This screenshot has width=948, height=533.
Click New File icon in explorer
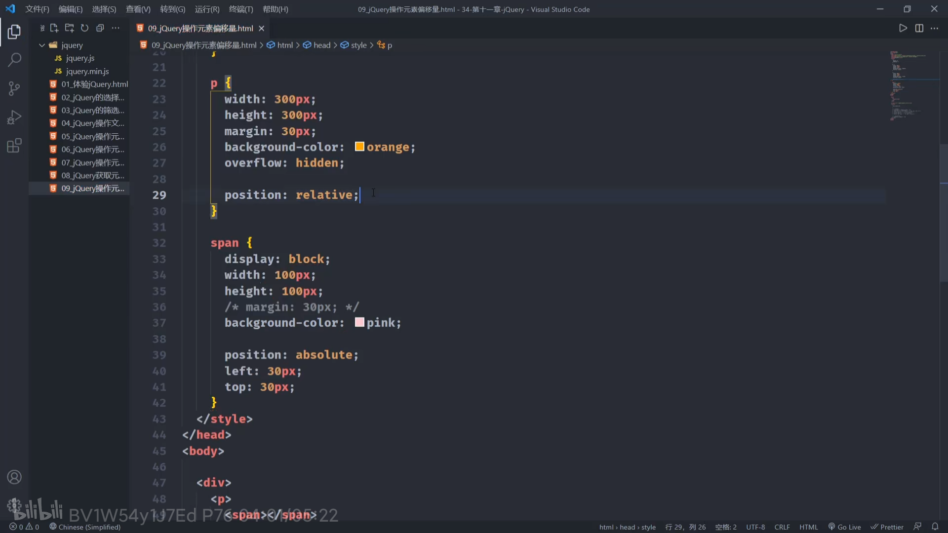54,28
